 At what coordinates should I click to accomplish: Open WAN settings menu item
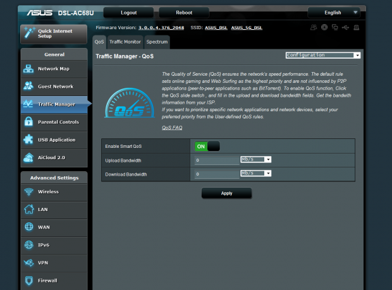(x=54, y=227)
